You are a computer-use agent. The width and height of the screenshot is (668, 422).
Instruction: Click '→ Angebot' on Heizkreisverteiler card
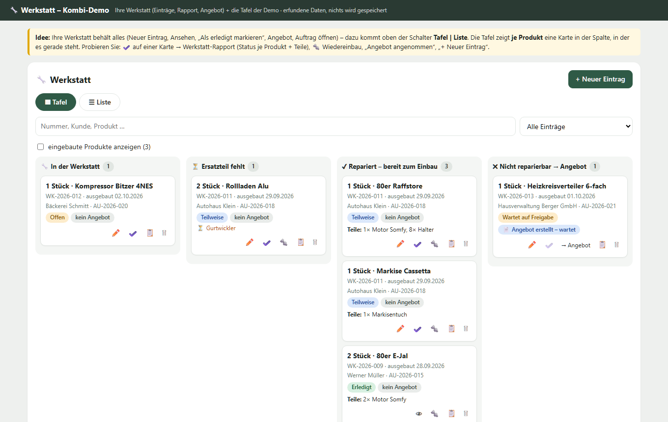click(x=576, y=245)
